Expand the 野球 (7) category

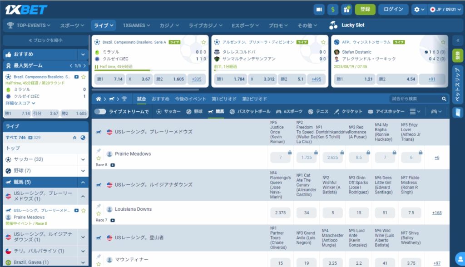point(83,171)
